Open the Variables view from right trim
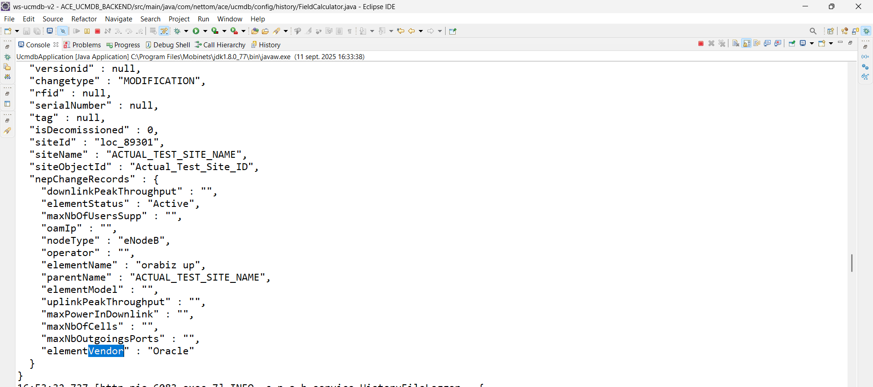This screenshot has width=873, height=387. coord(865,57)
